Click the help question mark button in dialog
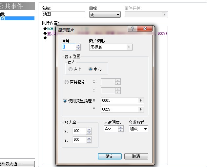The width and height of the screenshot is (207, 167). 133,29
